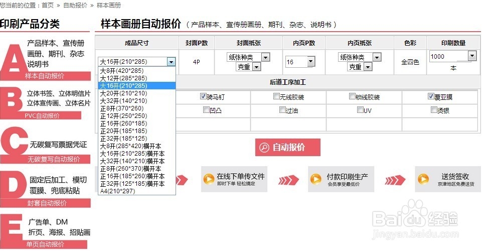The image size is (485, 251).
Task: Enable the UV checkbox
Action: tap(360, 109)
